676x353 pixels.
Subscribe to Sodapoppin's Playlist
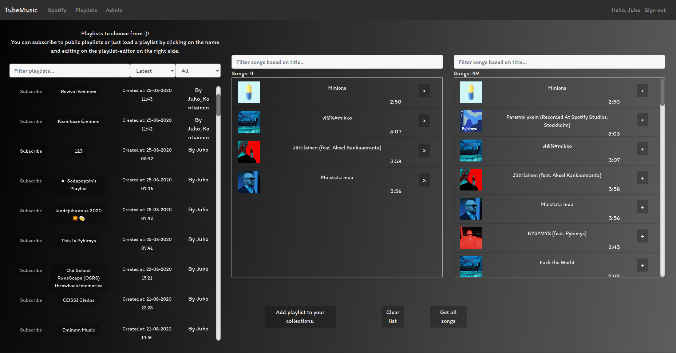coord(31,181)
